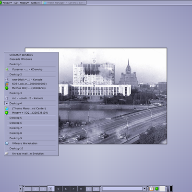Switch to desktop 9 in the pager
The height and width of the screenshot is (192, 192).
(x=89, y=189)
